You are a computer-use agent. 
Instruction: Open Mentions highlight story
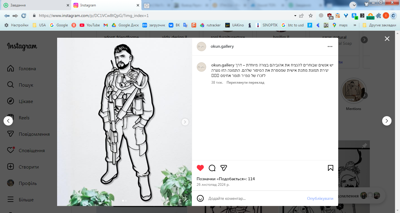pos(353,94)
